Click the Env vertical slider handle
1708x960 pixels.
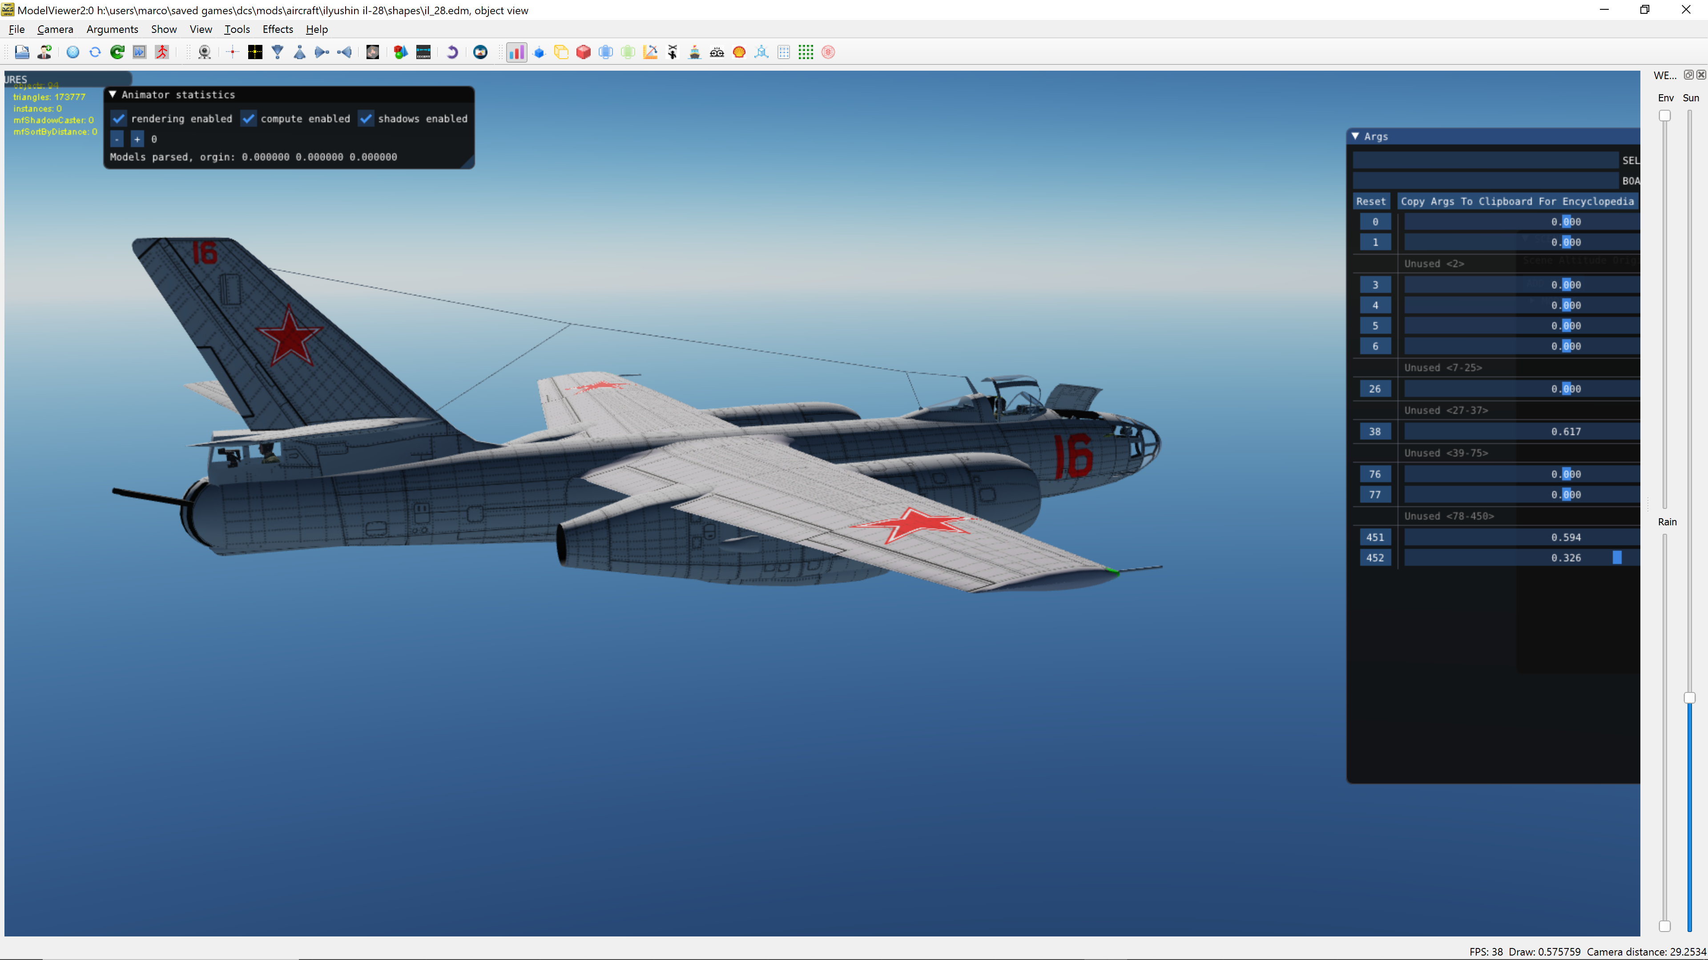pos(1664,116)
